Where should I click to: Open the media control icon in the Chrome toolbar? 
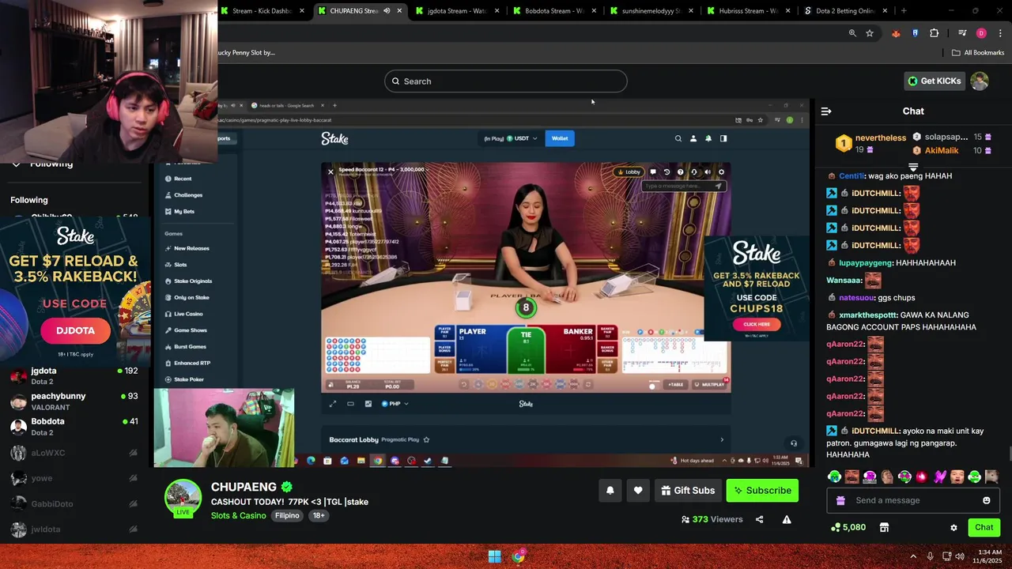pyautogui.click(x=962, y=33)
